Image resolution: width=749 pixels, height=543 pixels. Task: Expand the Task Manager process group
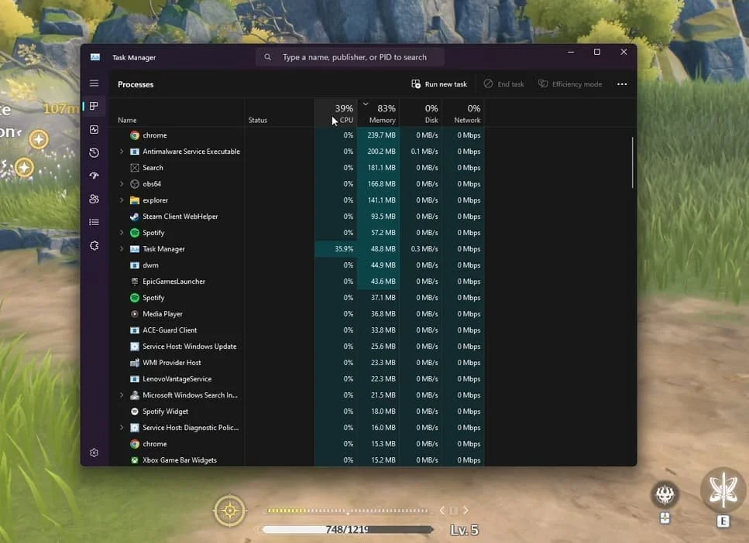pos(122,249)
